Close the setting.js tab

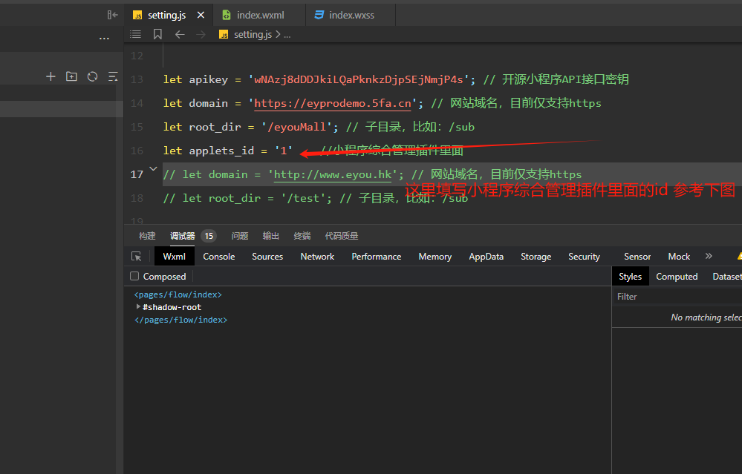[x=201, y=15]
